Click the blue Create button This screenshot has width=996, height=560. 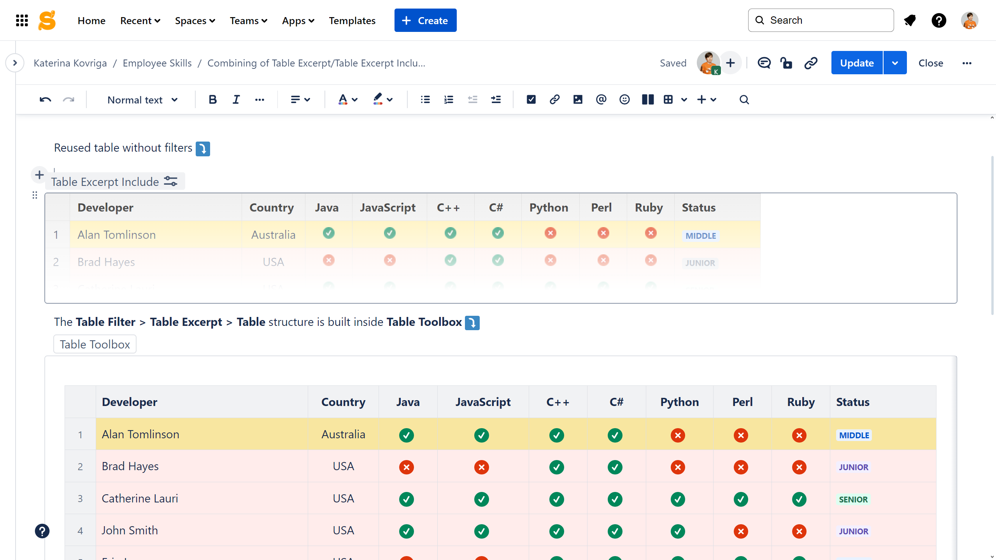[x=425, y=20]
